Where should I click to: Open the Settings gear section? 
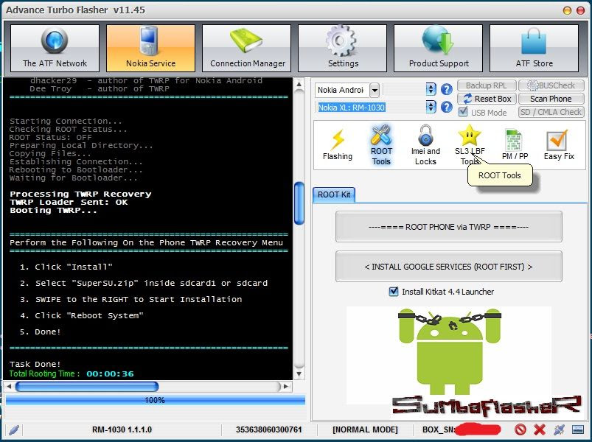tap(342, 48)
